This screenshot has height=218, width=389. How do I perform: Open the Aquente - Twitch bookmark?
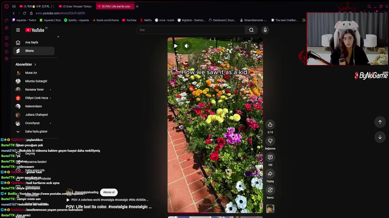(24, 20)
